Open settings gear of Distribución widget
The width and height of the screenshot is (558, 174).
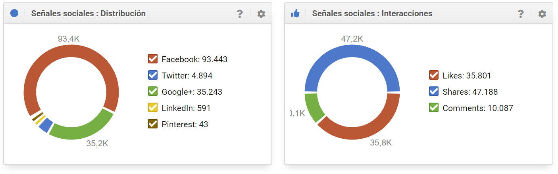click(261, 14)
